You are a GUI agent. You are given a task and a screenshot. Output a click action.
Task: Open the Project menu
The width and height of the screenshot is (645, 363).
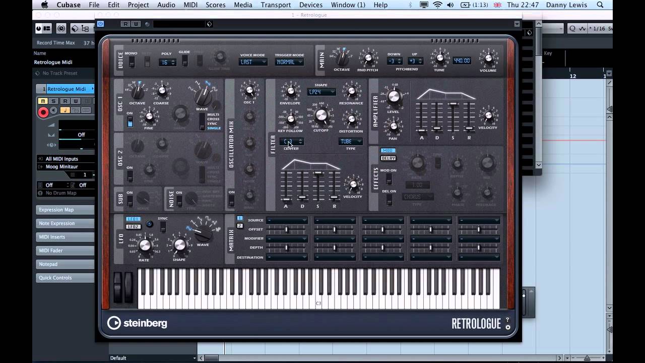click(x=138, y=5)
